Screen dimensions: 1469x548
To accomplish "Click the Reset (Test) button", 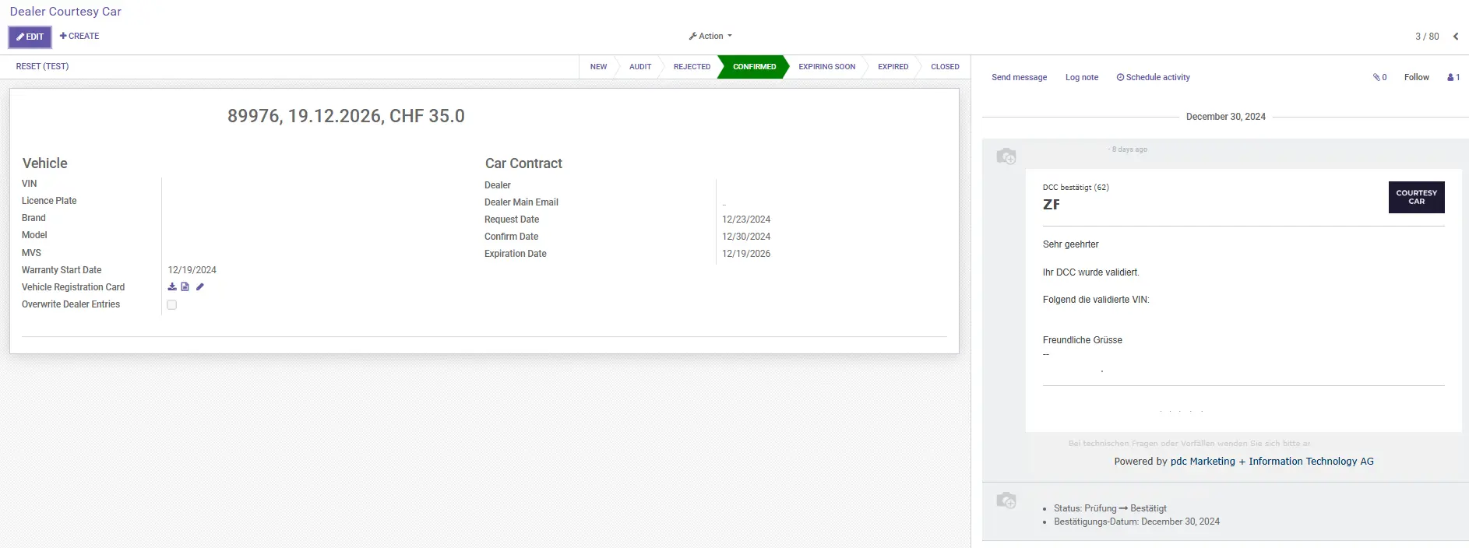I will (43, 66).
